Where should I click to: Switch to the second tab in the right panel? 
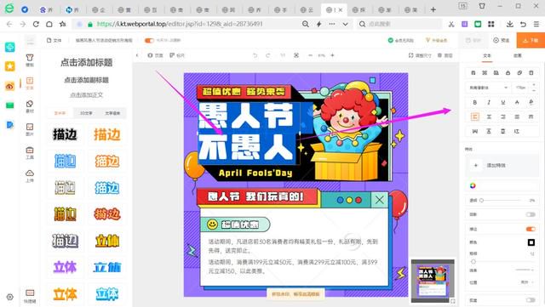click(x=518, y=55)
